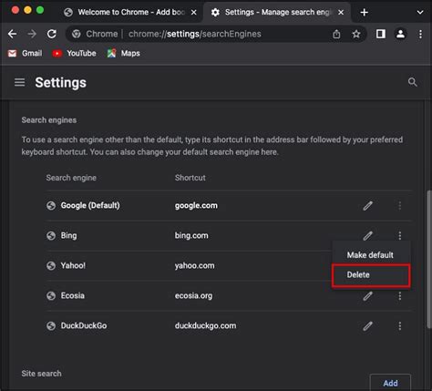The image size is (432, 391).
Task: Open the Maps bookmark
Action: tap(123, 54)
